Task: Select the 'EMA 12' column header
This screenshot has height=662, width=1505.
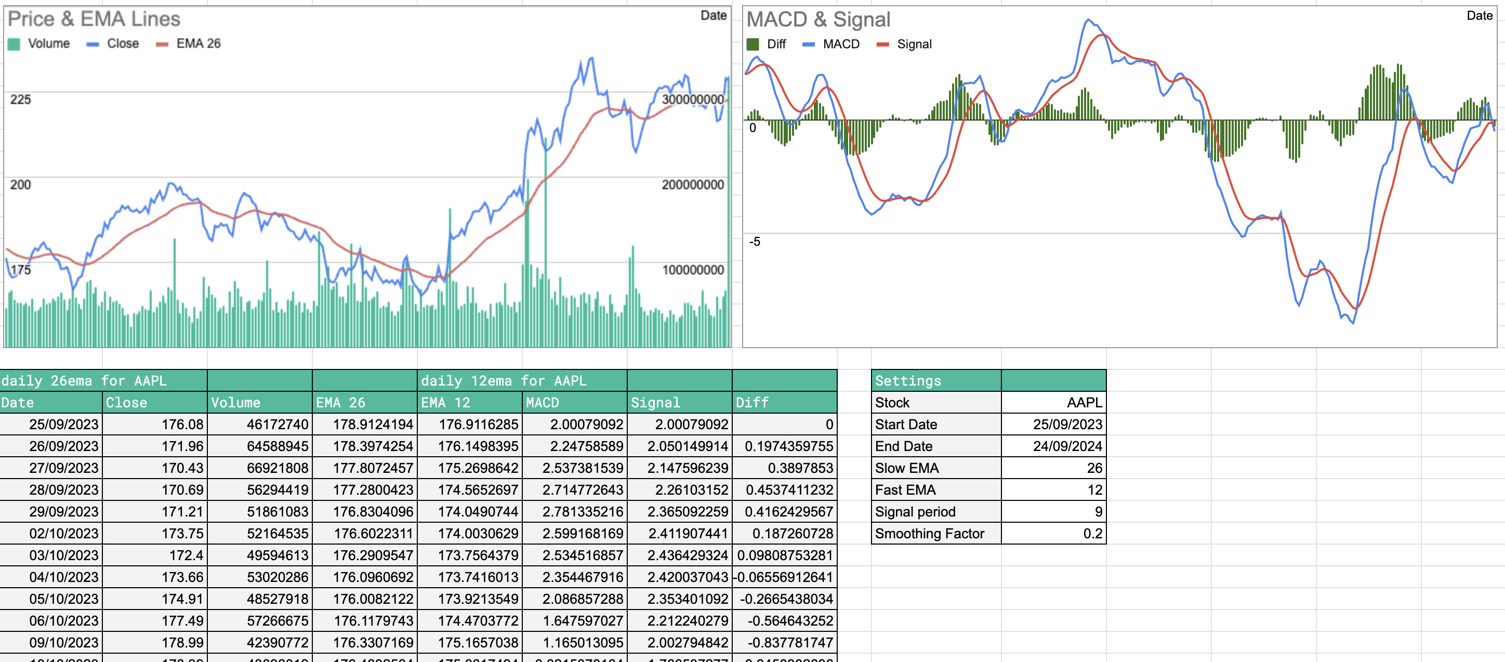Action: tap(469, 403)
